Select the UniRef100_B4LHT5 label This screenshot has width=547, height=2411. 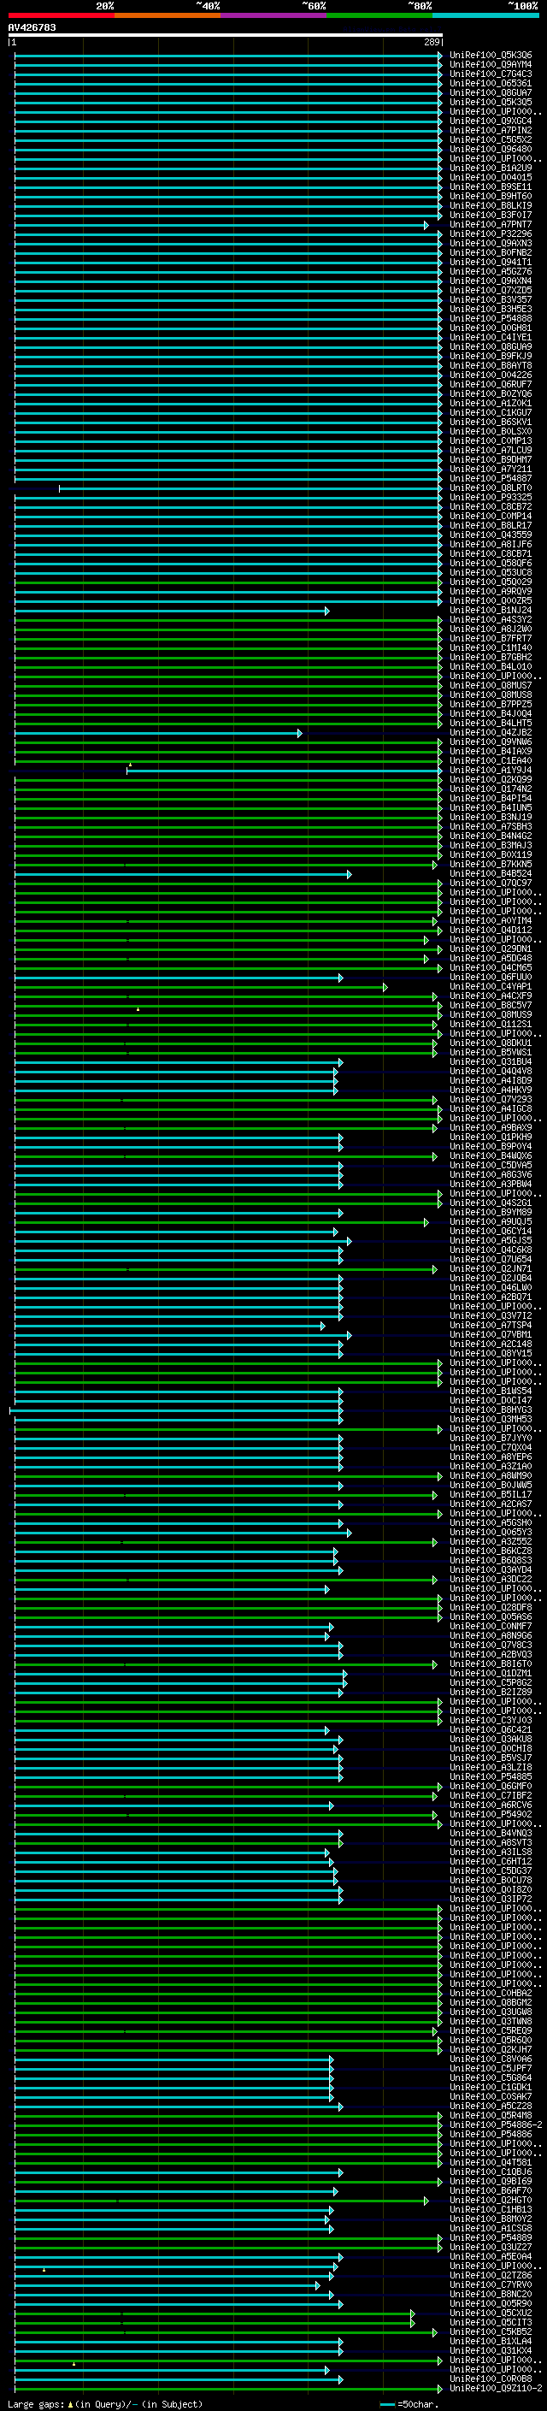[491, 723]
